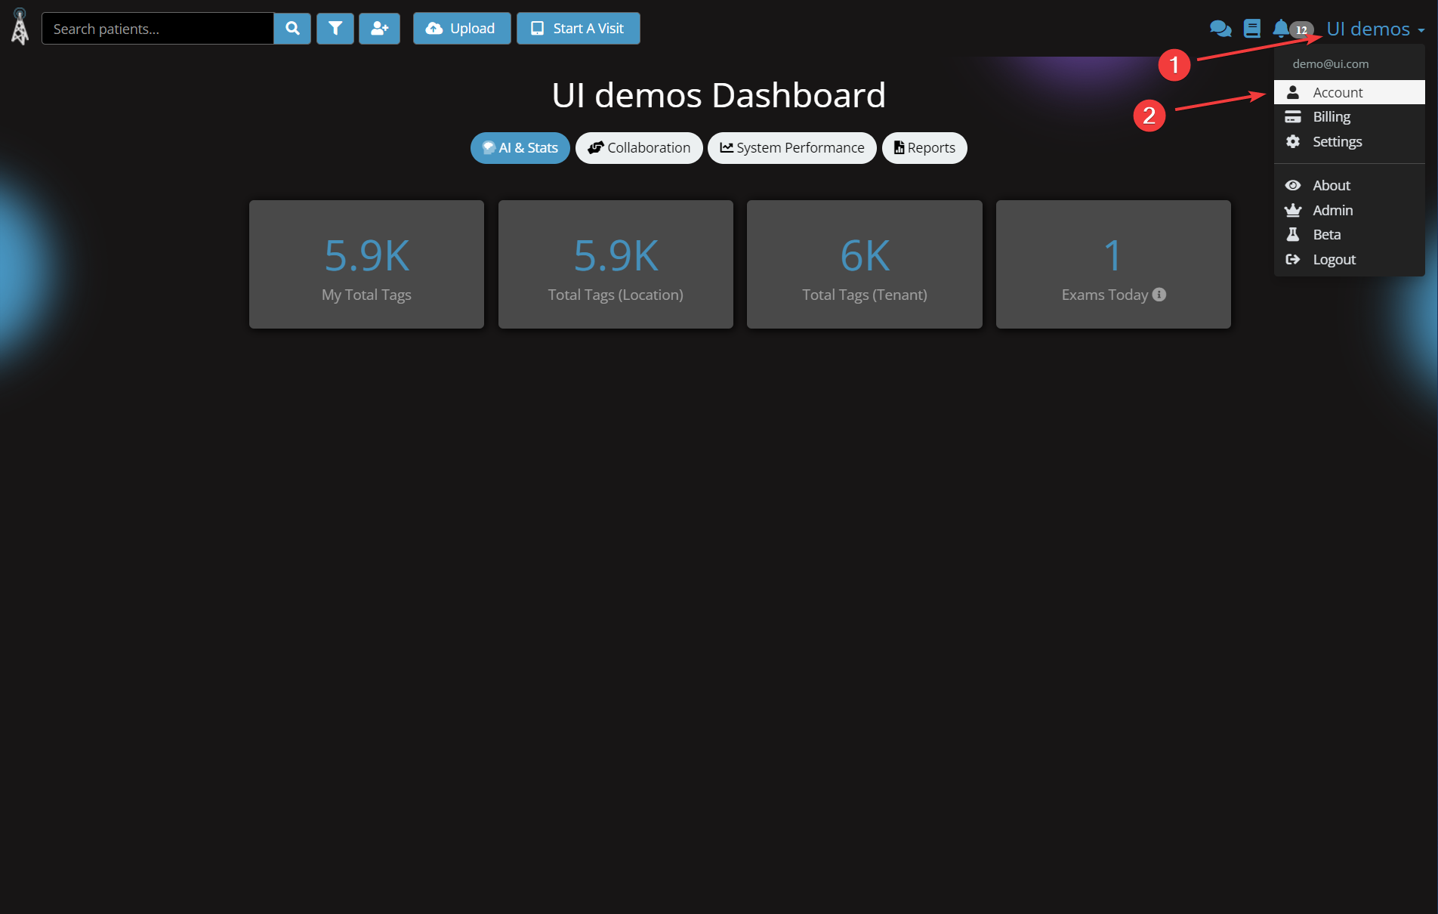Click Logout in the user menu
This screenshot has width=1438, height=914.
point(1350,260)
